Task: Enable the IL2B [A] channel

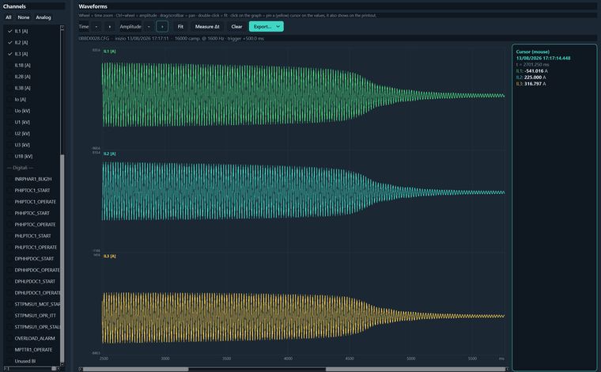Action: coord(10,77)
